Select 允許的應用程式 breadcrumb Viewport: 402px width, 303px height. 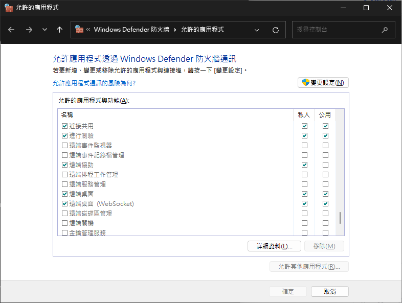pyautogui.click(x=203, y=30)
